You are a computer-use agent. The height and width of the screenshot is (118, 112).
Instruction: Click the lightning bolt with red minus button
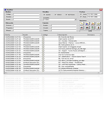point(93,24)
